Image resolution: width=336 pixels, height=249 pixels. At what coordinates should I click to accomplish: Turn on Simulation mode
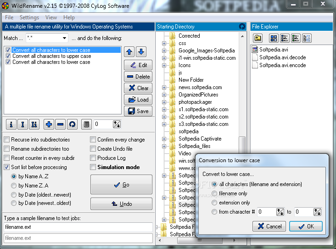(93, 167)
